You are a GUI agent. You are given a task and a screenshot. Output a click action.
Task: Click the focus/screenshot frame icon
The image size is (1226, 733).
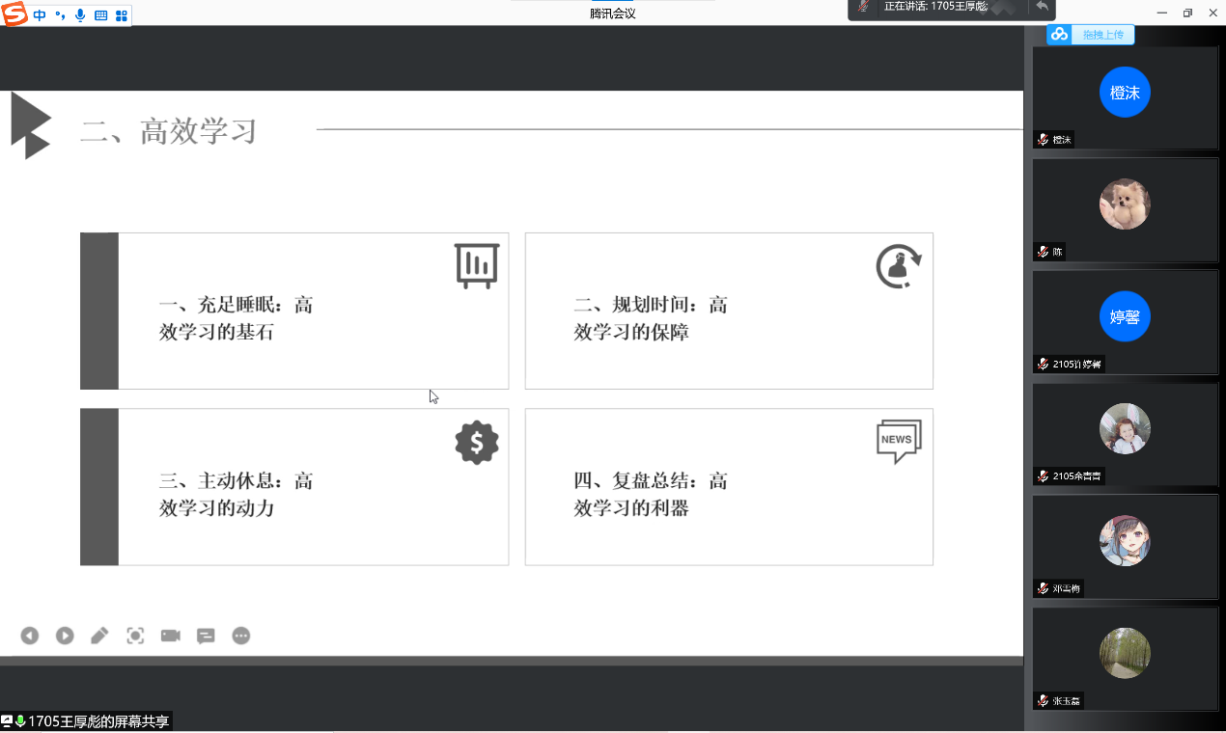pos(135,636)
